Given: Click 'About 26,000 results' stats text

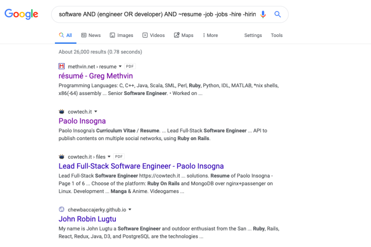Looking at the screenshot, I should tap(100, 52).
